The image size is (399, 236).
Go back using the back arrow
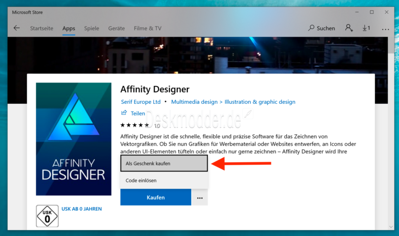pos(17,28)
